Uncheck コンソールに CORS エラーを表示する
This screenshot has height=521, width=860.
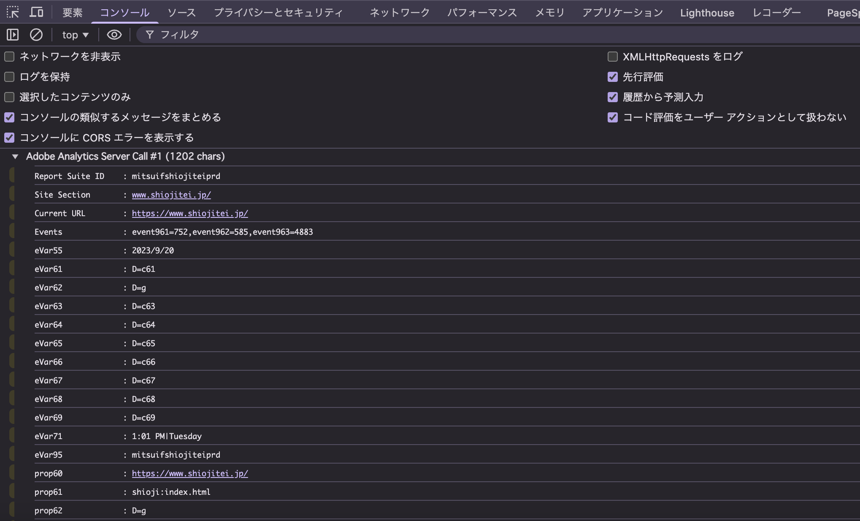[x=9, y=138]
